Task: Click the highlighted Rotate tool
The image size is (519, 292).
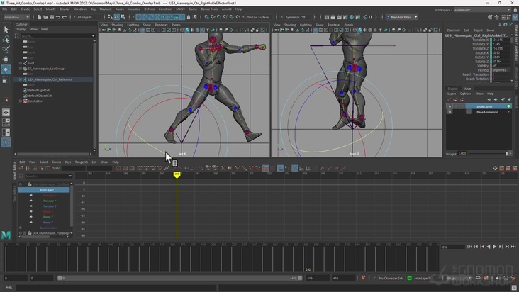Action: pos(6,70)
